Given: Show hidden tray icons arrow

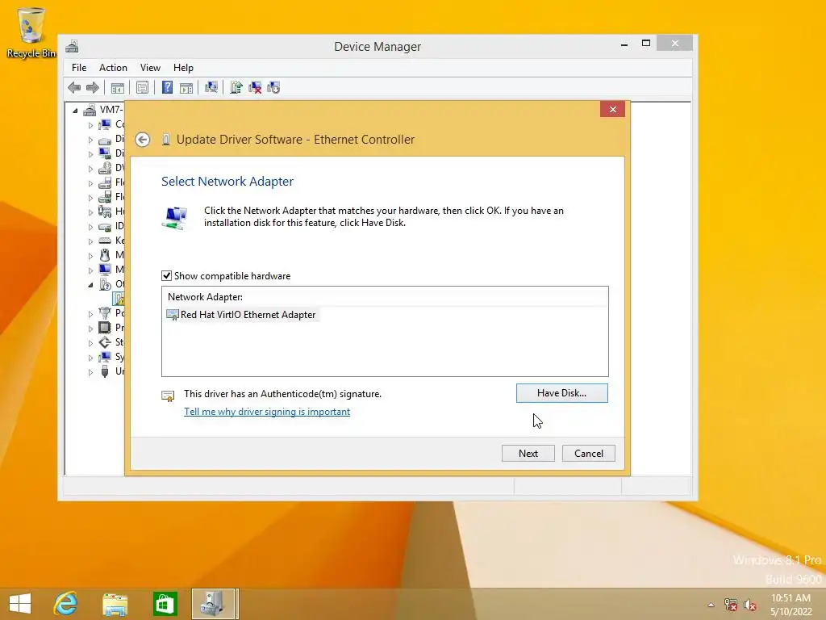Looking at the screenshot, I should tap(711, 605).
